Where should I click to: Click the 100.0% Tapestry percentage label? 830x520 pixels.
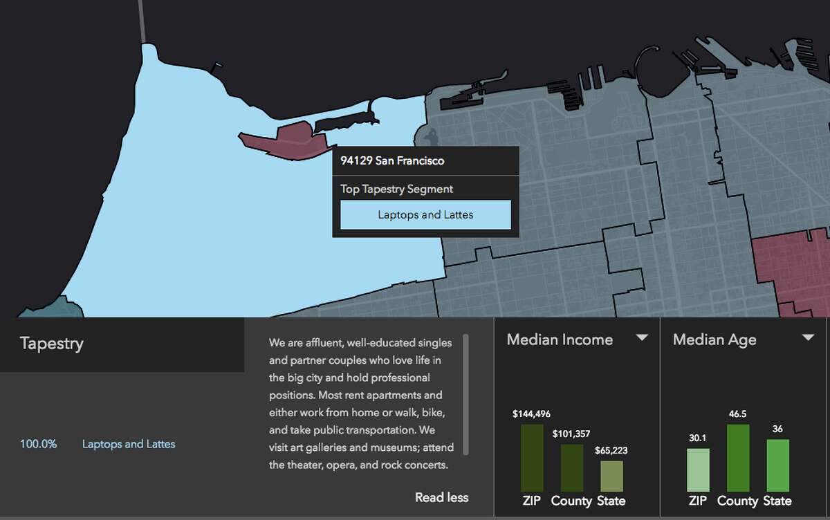[x=38, y=444]
